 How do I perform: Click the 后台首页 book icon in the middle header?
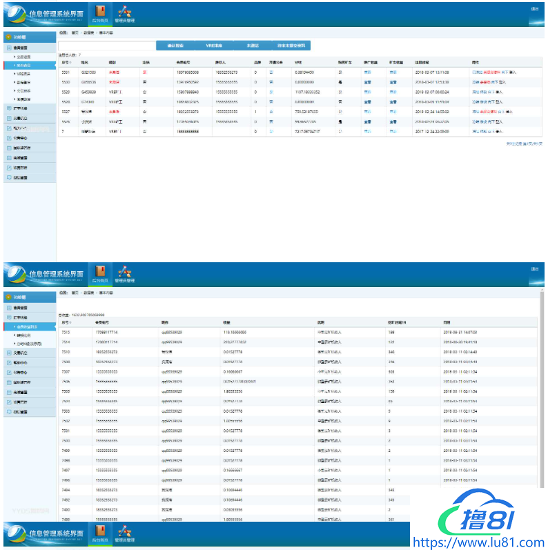click(x=101, y=272)
